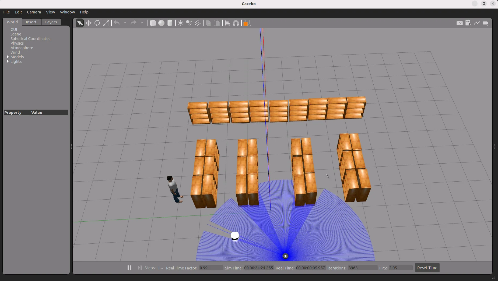The width and height of the screenshot is (498, 281).
Task: Expand the Models tree node
Action: coord(8,57)
